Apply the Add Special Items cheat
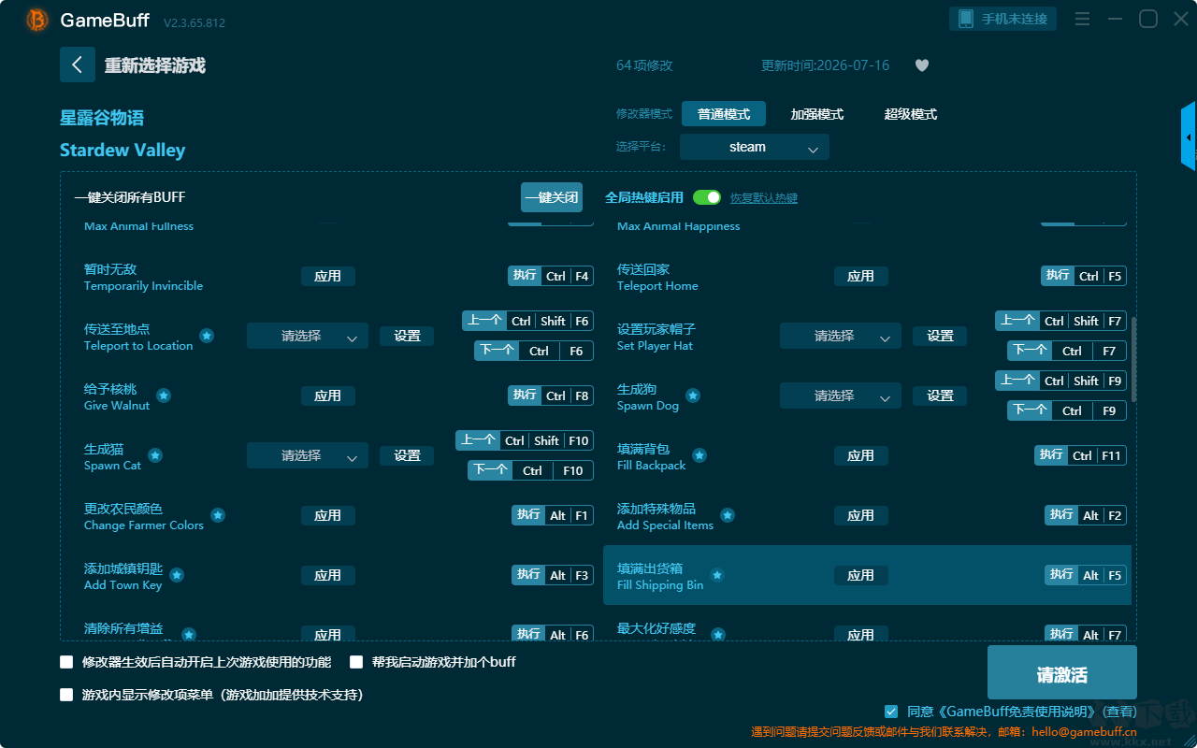Image resolution: width=1197 pixels, height=748 pixels. pos(861,515)
